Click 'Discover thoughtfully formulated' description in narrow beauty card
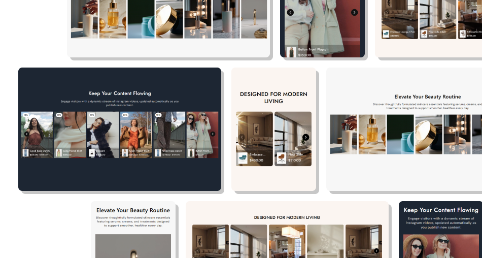Viewport: 482px width, 258px height. (x=133, y=221)
